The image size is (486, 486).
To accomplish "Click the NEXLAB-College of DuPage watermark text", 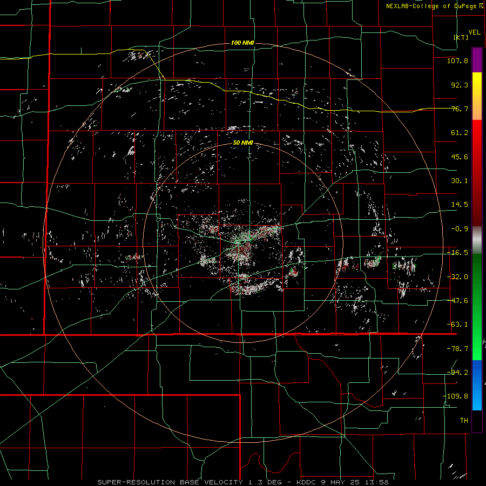I will 434,6.
